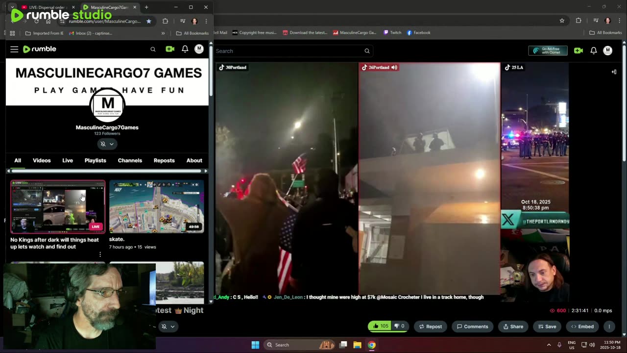This screenshot has width=627, height=353.
Task: Click the Embed button
Action: [x=582, y=327]
